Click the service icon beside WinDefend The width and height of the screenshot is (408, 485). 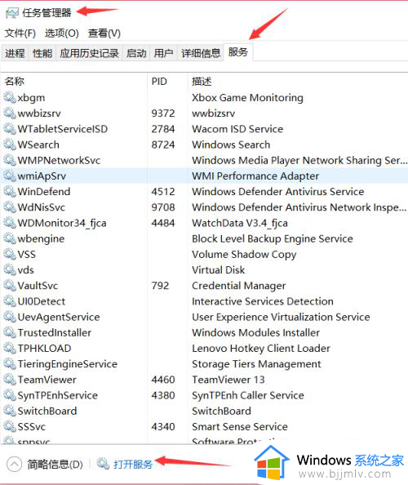(10, 191)
